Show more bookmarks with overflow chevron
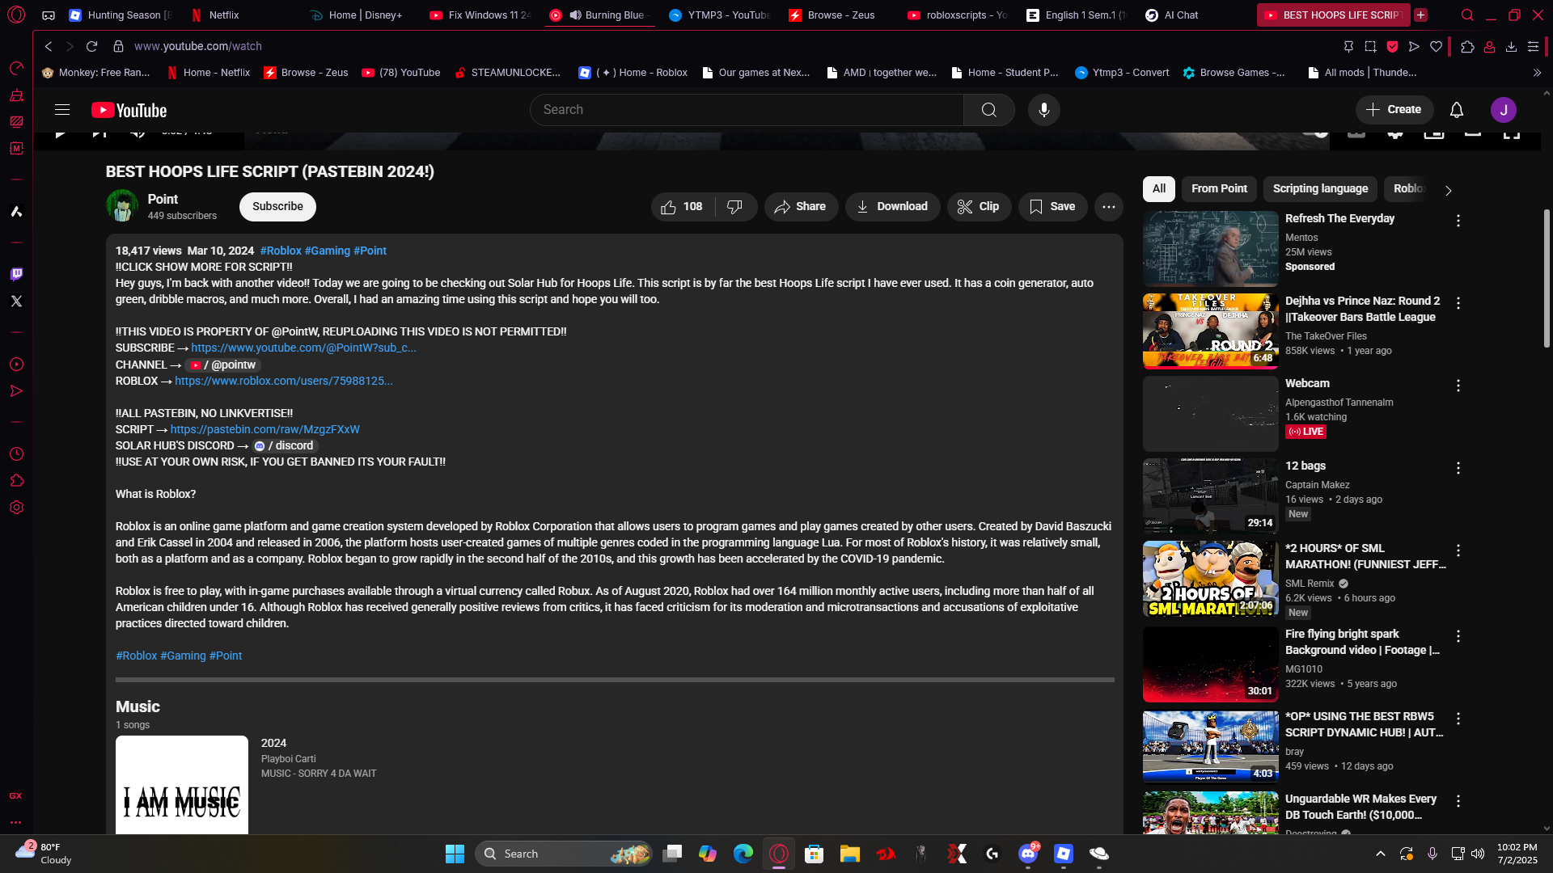This screenshot has height=873, width=1553. (x=1537, y=73)
